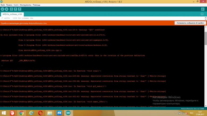207x116 pixels.
Task: Launch Internet Explorer from the taskbar
Action: click(31, 113)
